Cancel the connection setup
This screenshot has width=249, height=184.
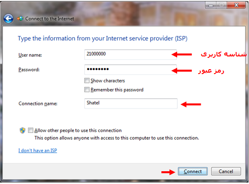pos(226,171)
